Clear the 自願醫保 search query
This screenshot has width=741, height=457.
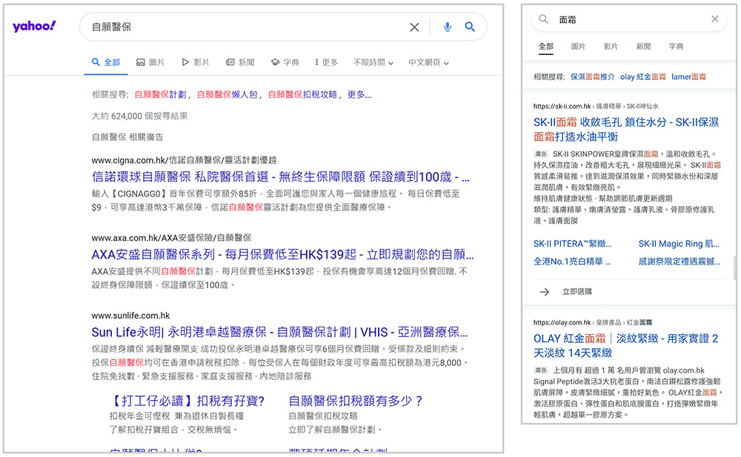[x=414, y=27]
